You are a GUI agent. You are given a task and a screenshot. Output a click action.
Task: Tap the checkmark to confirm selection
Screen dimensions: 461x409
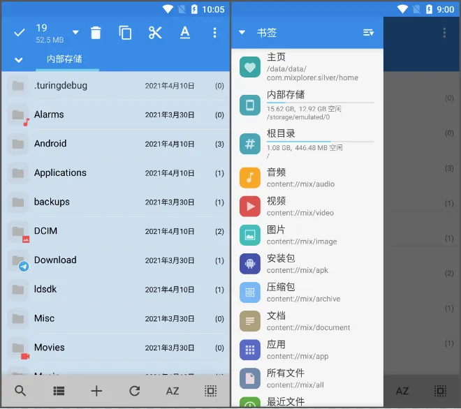(19, 33)
